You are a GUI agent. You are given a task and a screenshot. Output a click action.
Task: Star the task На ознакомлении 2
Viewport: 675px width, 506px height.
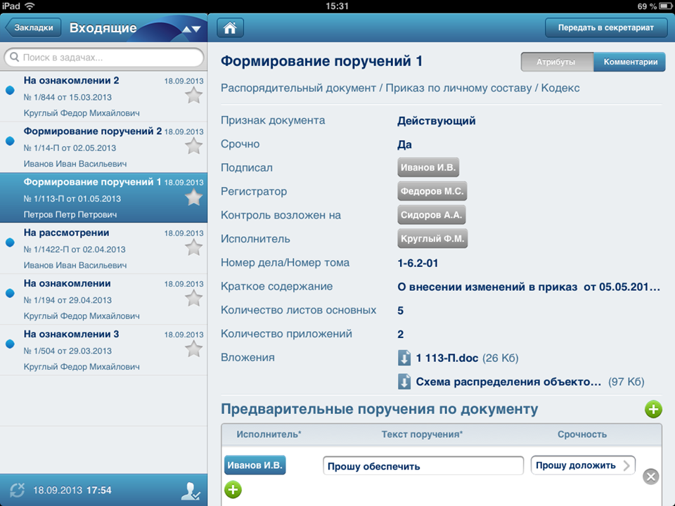193,95
